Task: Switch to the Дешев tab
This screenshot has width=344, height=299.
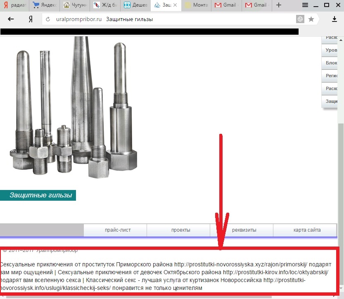Action: pyautogui.click(x=135, y=5)
